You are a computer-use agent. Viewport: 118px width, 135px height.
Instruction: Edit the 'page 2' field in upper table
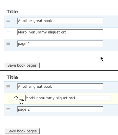tap(60, 43)
